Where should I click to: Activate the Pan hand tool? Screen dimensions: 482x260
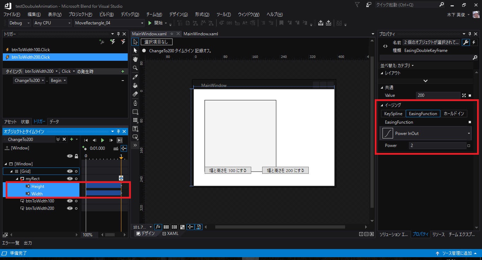[135, 59]
